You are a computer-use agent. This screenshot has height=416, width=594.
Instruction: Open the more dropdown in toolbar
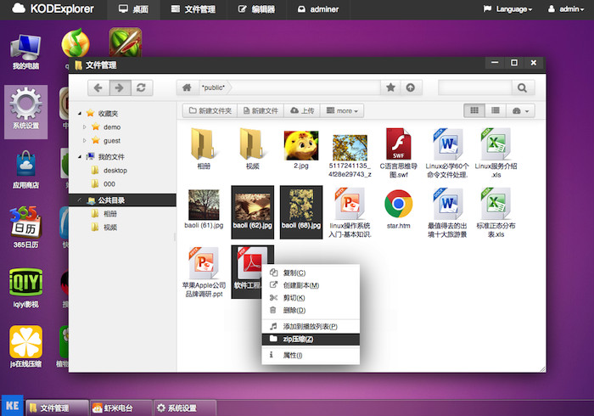(x=342, y=110)
